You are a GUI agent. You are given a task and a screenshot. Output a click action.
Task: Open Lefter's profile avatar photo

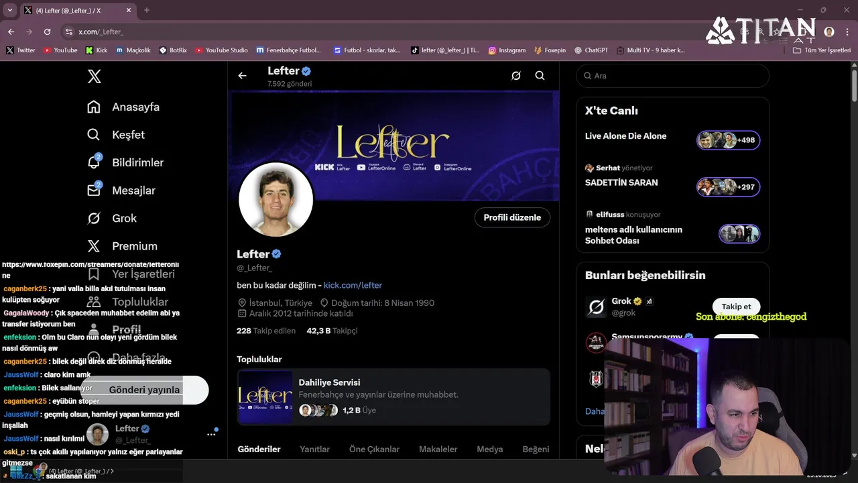pyautogui.click(x=275, y=200)
